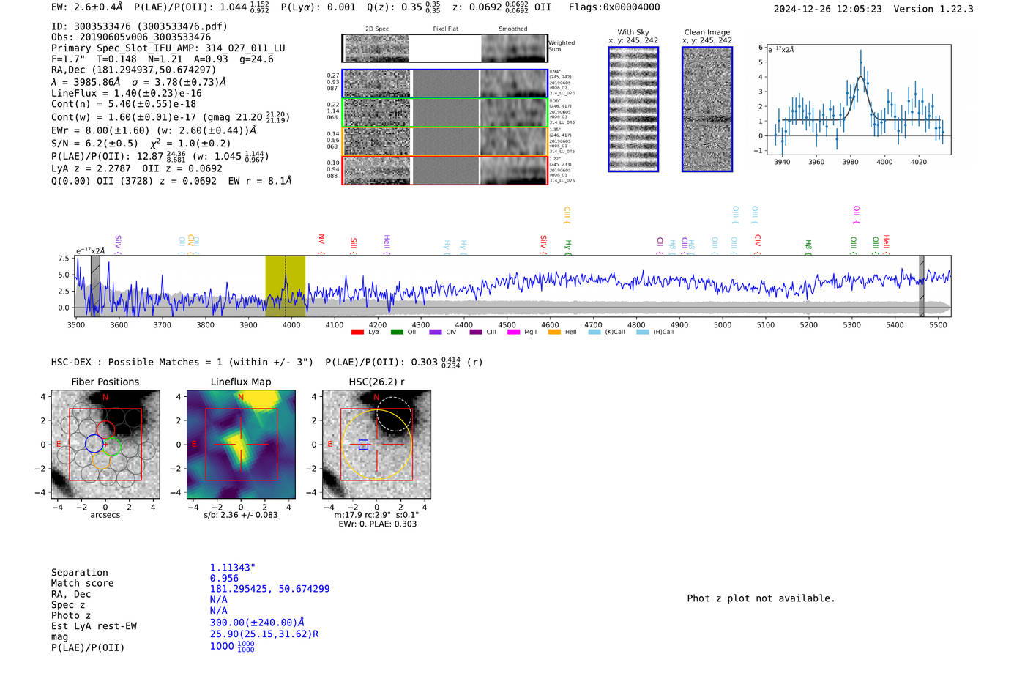Open the With Sky image cutout
Screen dimensions: 1025x698
[x=633, y=109]
